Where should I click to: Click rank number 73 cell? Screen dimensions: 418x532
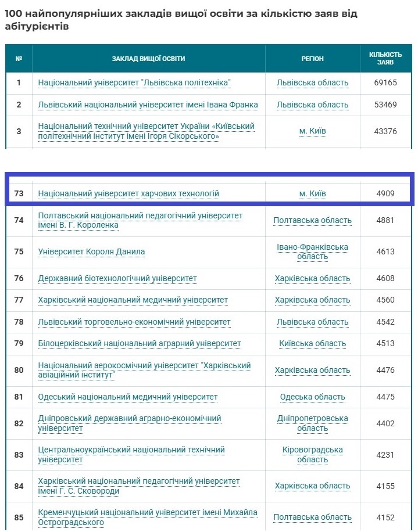[x=19, y=194]
